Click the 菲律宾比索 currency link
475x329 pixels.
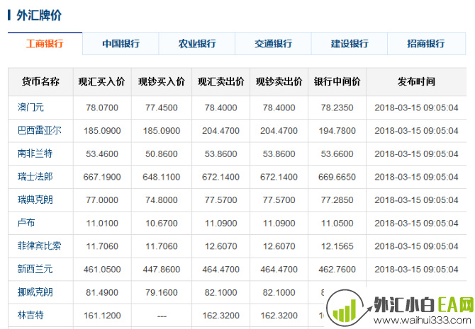click(40, 246)
